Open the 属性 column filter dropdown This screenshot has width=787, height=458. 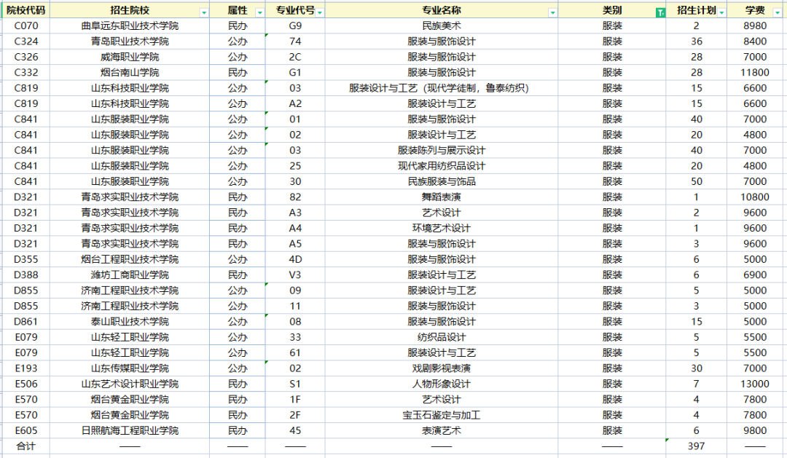(x=259, y=12)
